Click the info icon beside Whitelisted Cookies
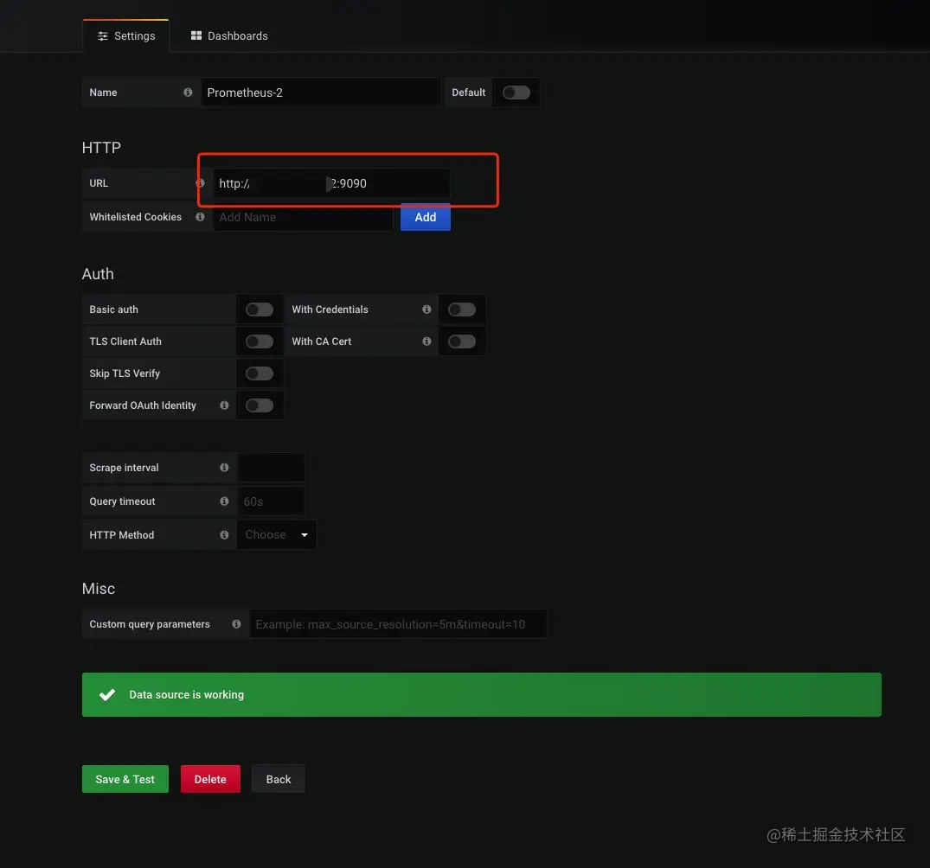Image resolution: width=930 pixels, height=868 pixels. [x=200, y=217]
